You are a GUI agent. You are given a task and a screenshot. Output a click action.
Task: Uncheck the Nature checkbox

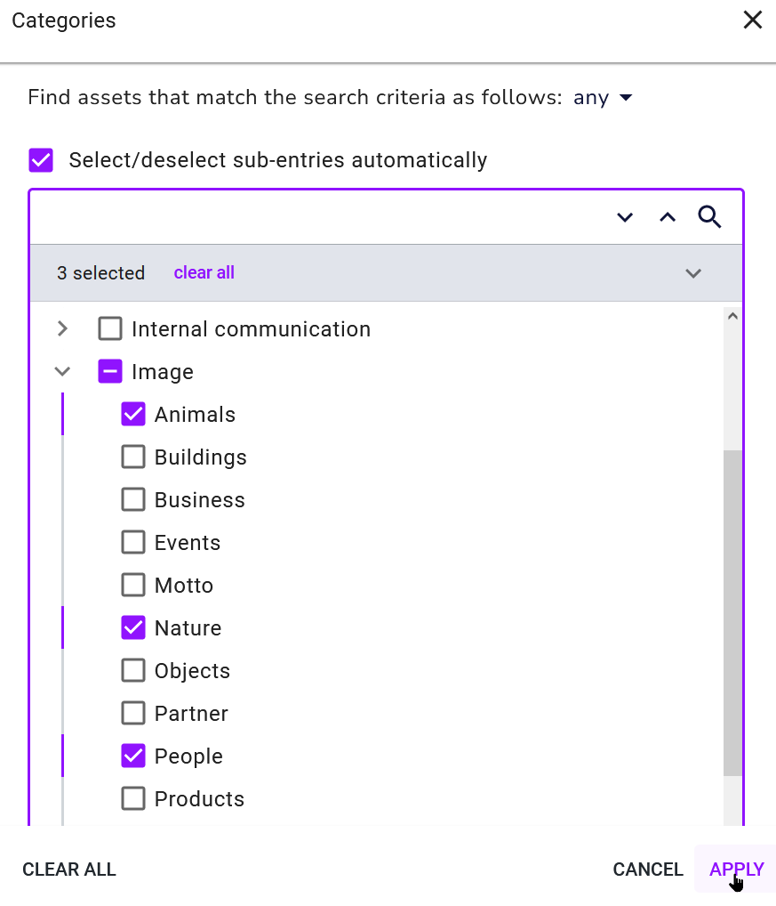pyautogui.click(x=133, y=628)
